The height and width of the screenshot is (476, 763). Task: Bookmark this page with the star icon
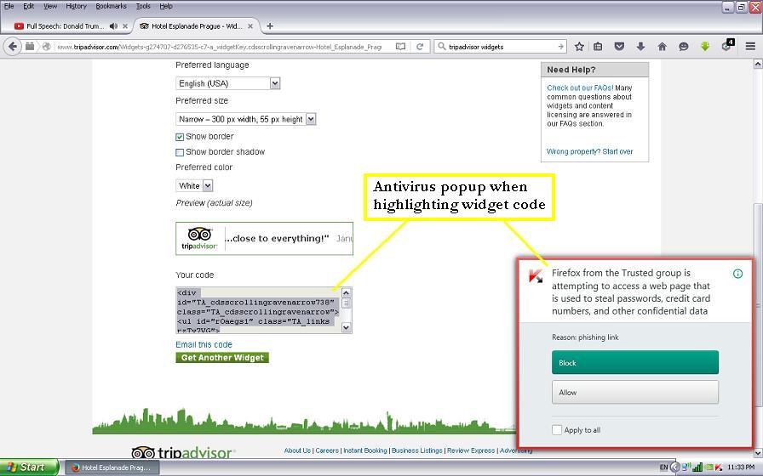[579, 47]
